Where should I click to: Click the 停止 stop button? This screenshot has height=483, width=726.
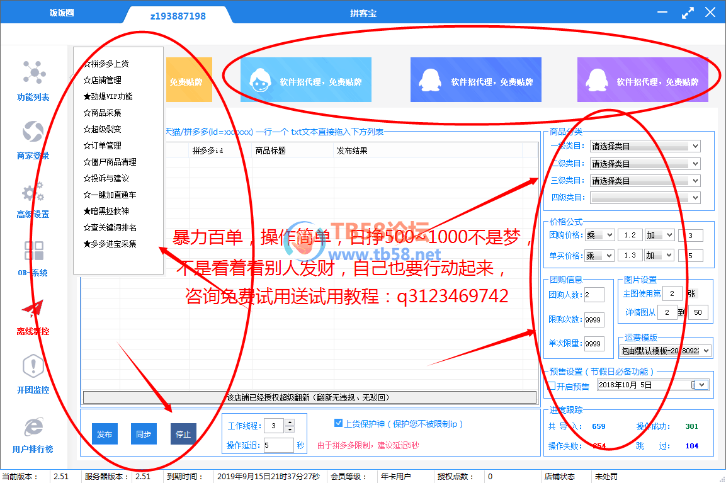coord(183,434)
